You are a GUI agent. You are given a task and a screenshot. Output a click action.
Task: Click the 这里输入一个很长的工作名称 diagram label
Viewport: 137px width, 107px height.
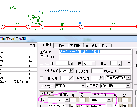pyautogui.click(x=36, y=20)
